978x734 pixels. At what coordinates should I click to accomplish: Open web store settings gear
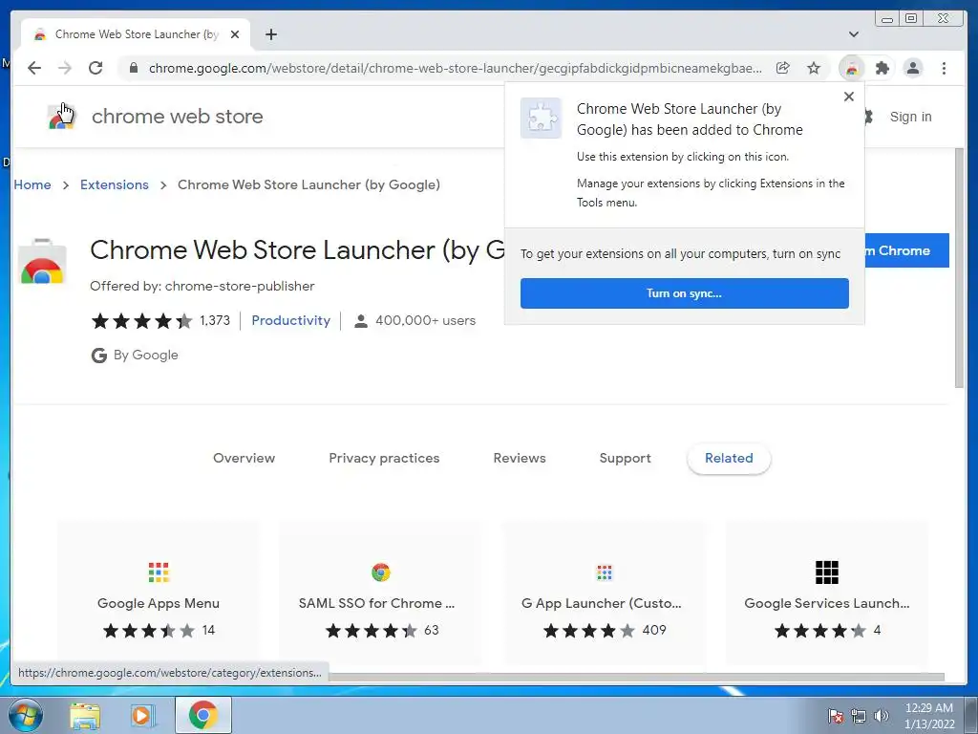tap(868, 117)
